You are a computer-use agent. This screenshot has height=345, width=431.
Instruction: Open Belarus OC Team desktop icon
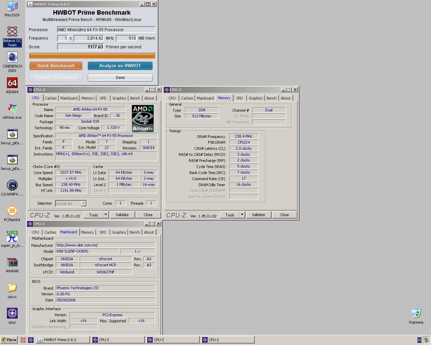[12, 36]
